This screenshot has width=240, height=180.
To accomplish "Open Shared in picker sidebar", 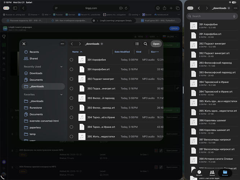I will [x=43, y=59].
